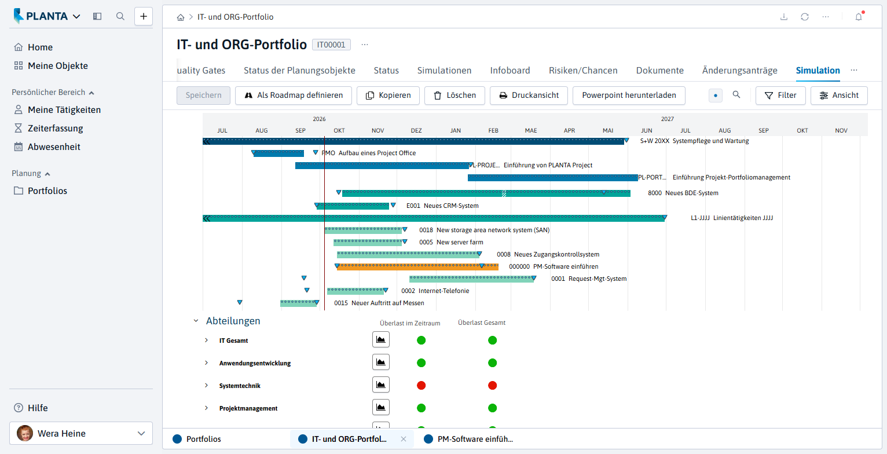Open ellipsis menu beside IT00001 badge
This screenshot has height=454, width=887.
[x=365, y=45]
